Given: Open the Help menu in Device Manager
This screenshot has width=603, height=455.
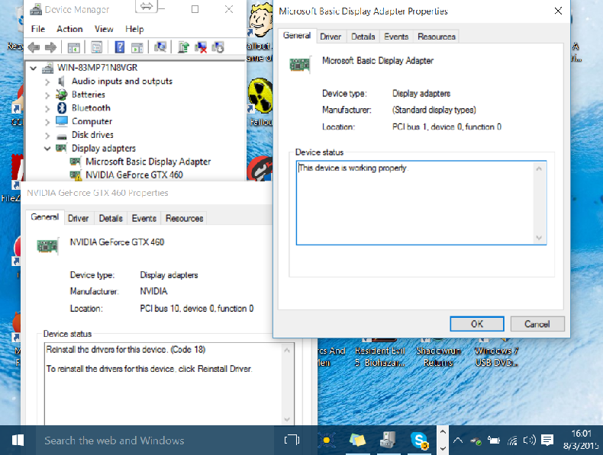Looking at the screenshot, I should [134, 29].
